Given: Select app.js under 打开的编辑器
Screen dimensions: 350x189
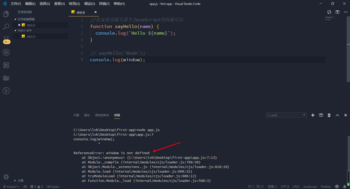Looking at the screenshot, I should pos(40,25).
